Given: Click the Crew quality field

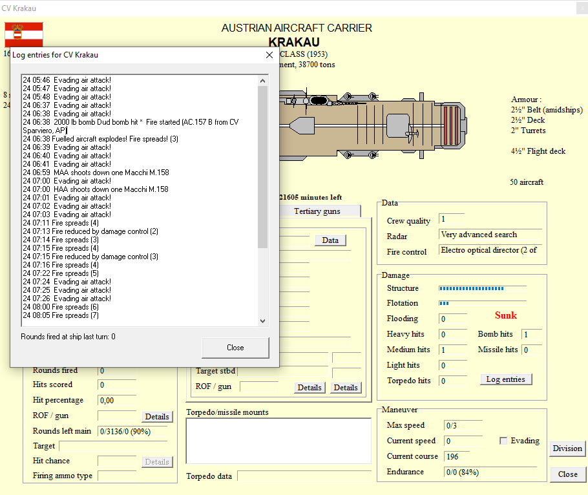Looking at the screenshot, I should (x=452, y=219).
